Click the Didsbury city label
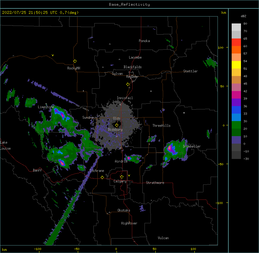This screenshot has height=253, width=259. (115, 130)
